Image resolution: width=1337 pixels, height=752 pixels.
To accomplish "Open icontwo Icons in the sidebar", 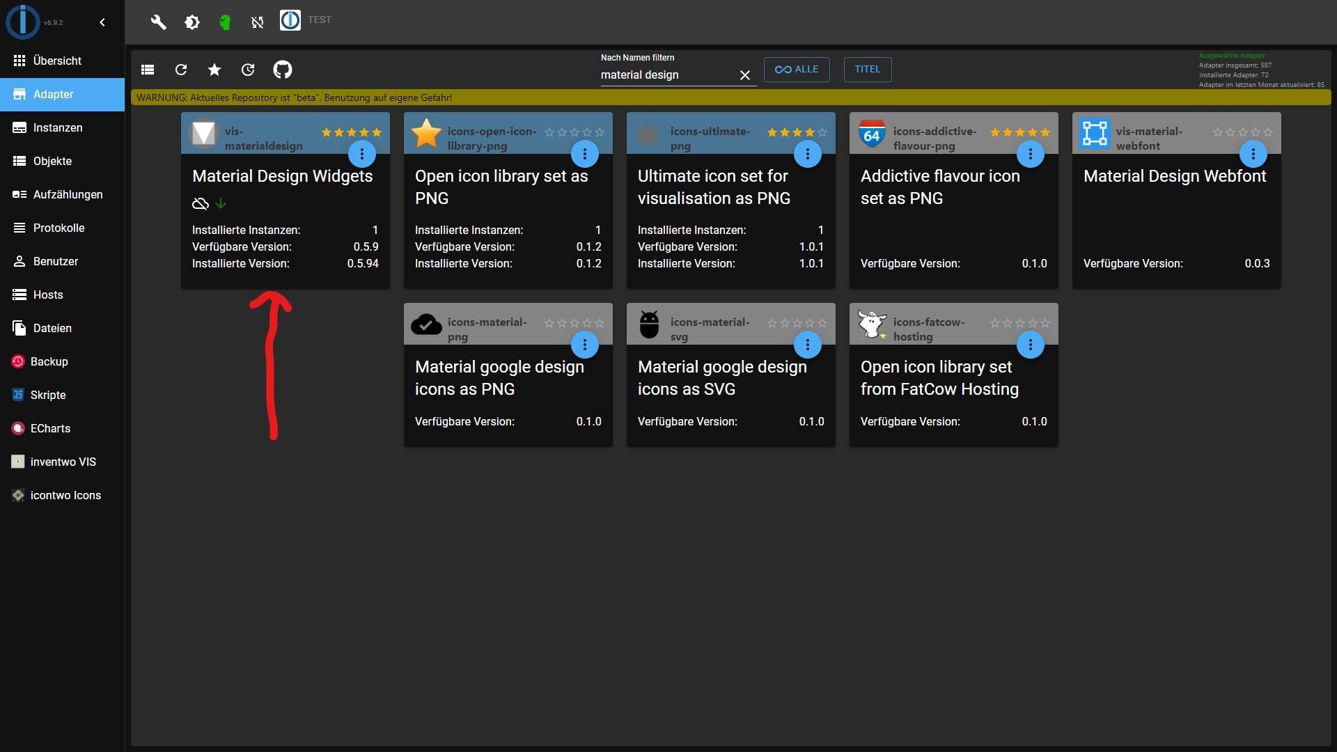I will point(63,496).
